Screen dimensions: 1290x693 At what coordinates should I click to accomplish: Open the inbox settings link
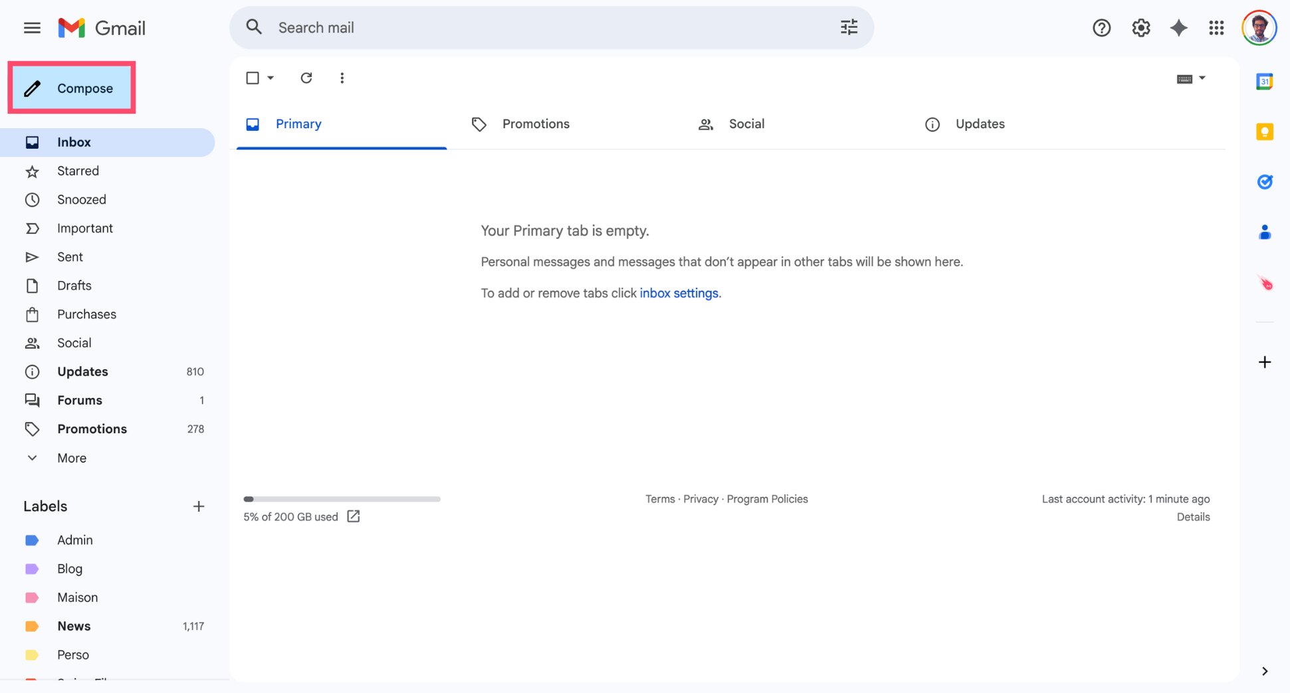(679, 293)
